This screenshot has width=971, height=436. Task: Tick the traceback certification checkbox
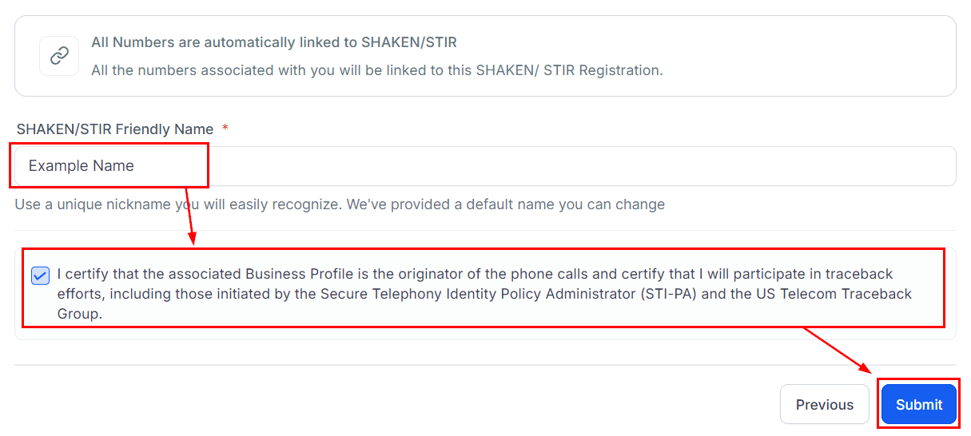(40, 275)
